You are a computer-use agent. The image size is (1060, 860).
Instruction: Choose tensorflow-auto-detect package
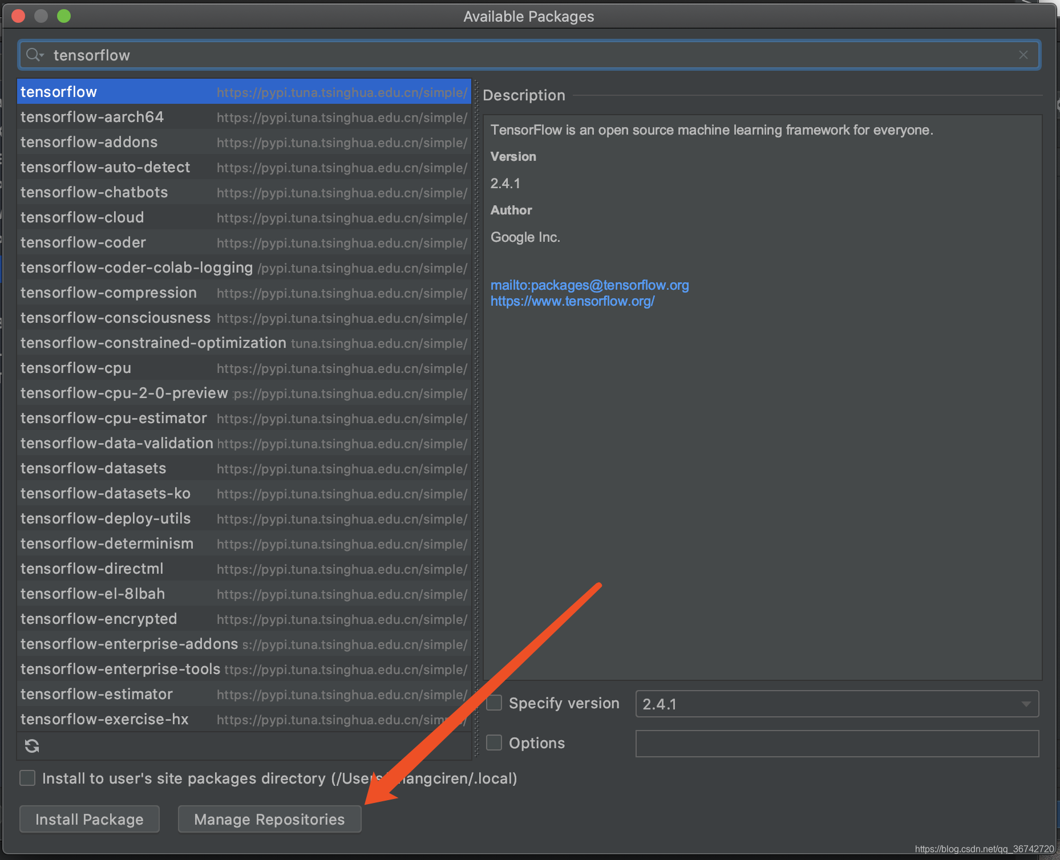click(x=244, y=167)
